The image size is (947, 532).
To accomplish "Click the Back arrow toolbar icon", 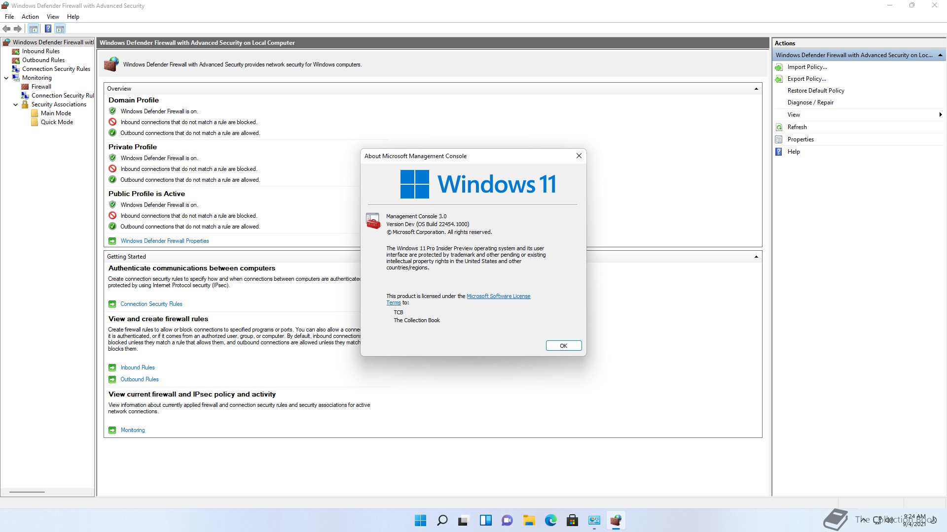I will (x=6, y=29).
